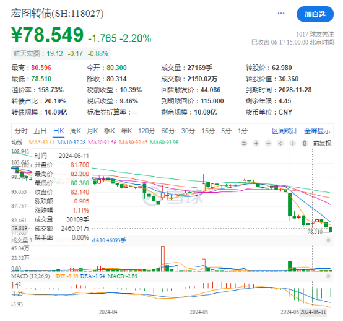Zoom out chart with minus icon
Image resolution: width=343 pixels, height=321 pixels.
click(268, 143)
